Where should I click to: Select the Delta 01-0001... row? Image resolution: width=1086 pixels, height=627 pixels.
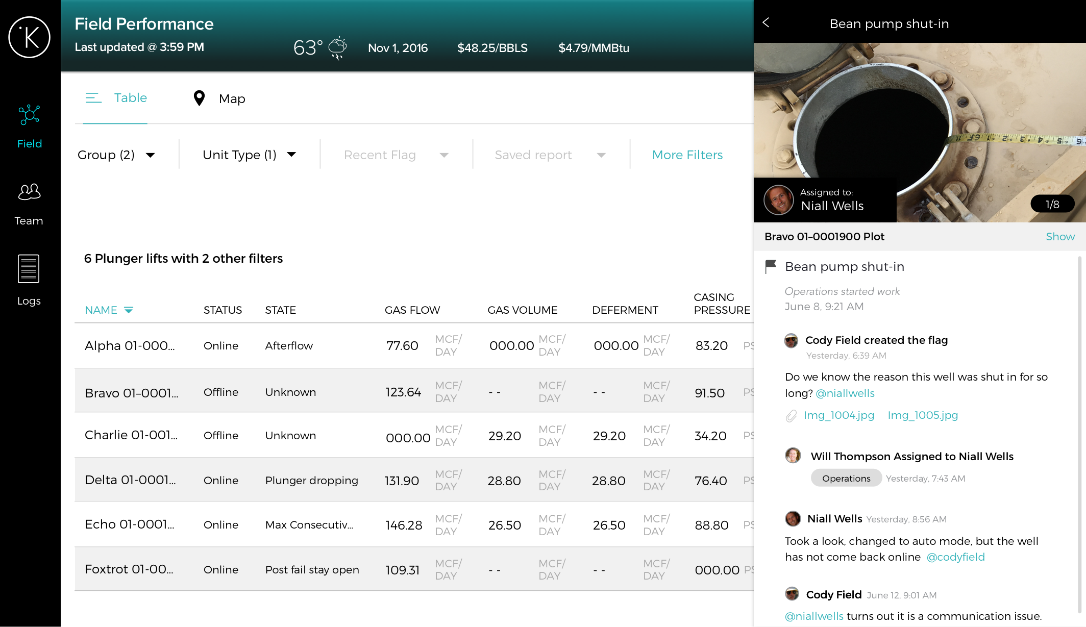(x=414, y=480)
